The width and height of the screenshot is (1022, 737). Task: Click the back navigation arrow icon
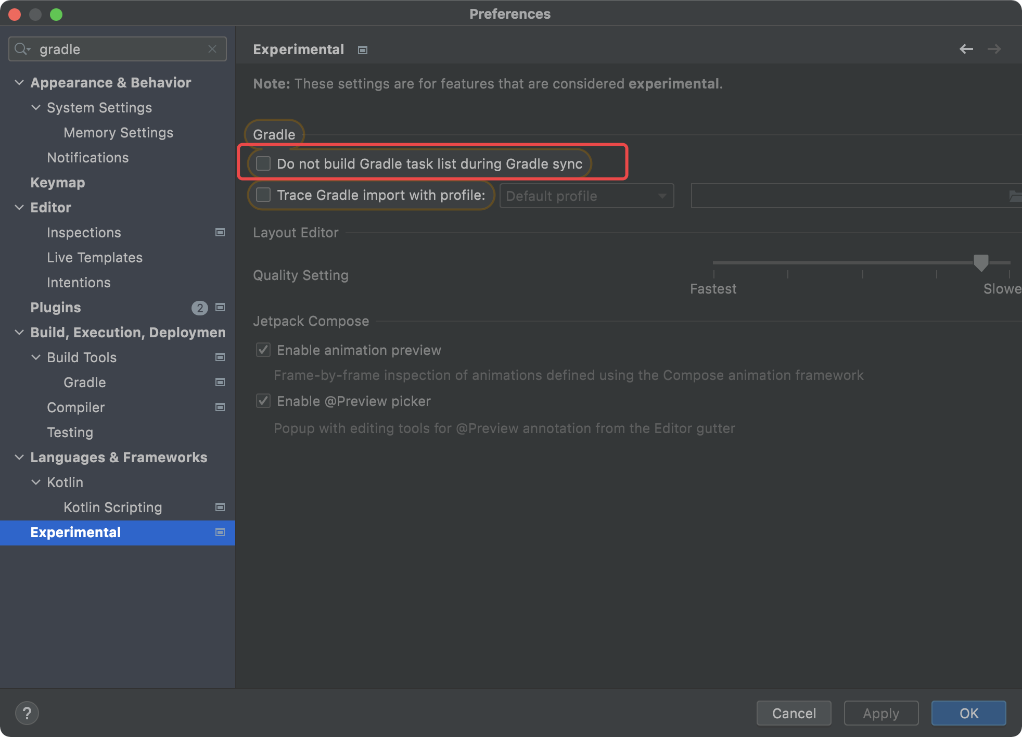pos(966,49)
